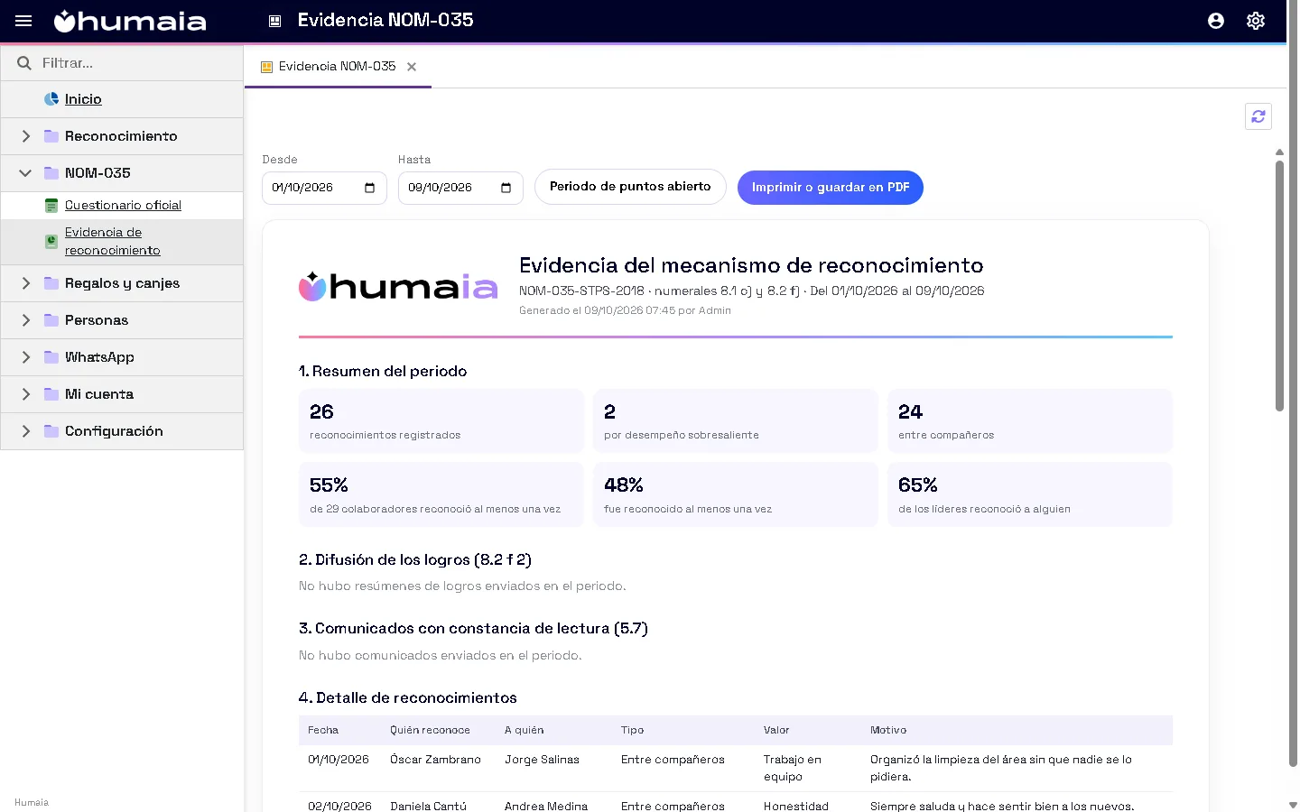Click the refresh view icon

(x=1258, y=116)
